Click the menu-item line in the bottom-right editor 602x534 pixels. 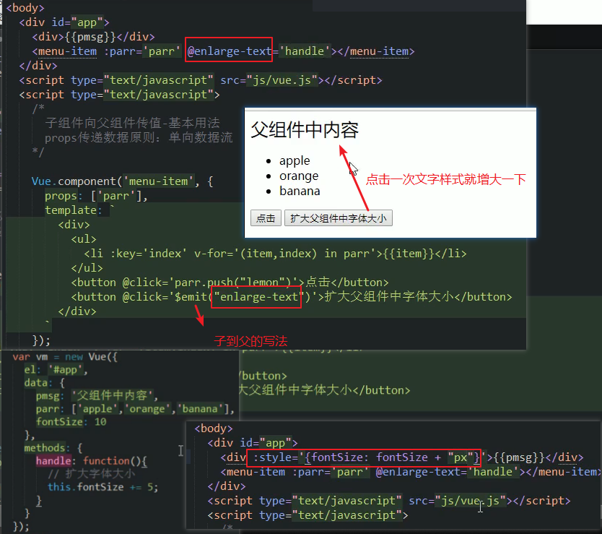(411, 472)
